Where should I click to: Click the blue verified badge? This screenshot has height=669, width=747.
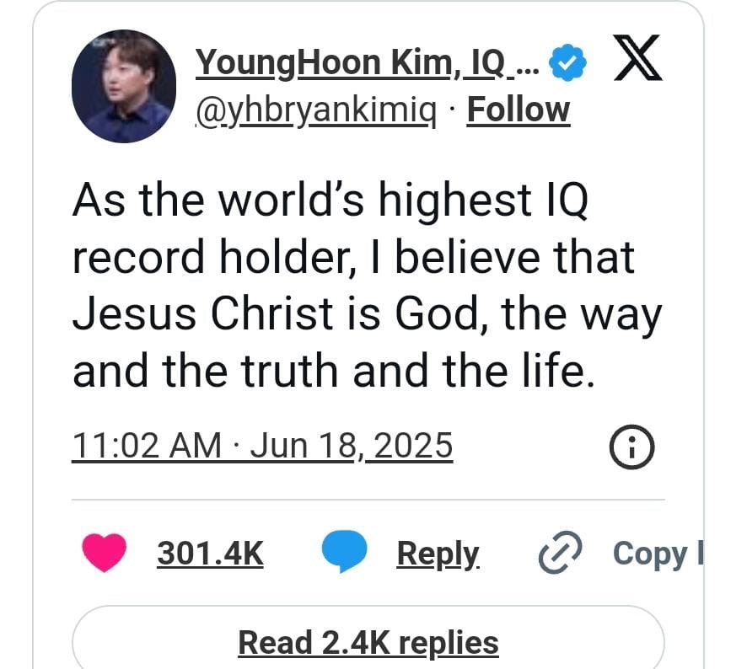coord(565,63)
